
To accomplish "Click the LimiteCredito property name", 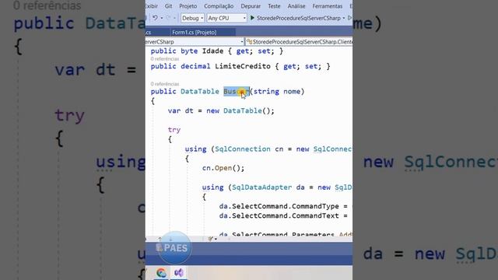I will [243, 66].
